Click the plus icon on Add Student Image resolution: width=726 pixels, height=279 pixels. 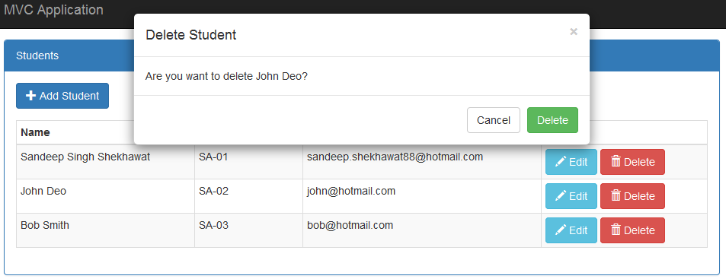coord(30,96)
